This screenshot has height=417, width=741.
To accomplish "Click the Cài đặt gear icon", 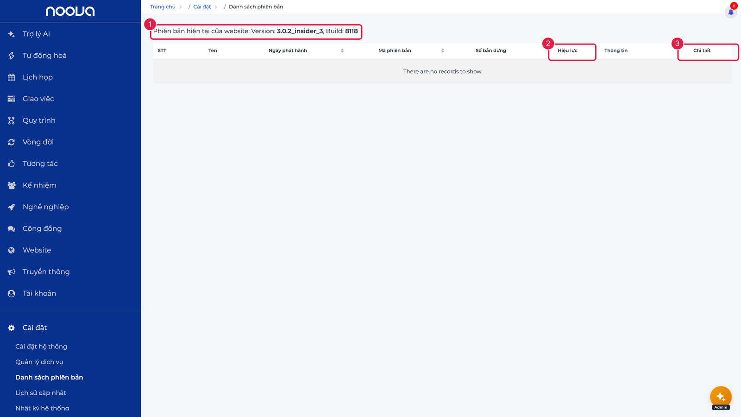I will click(12, 328).
